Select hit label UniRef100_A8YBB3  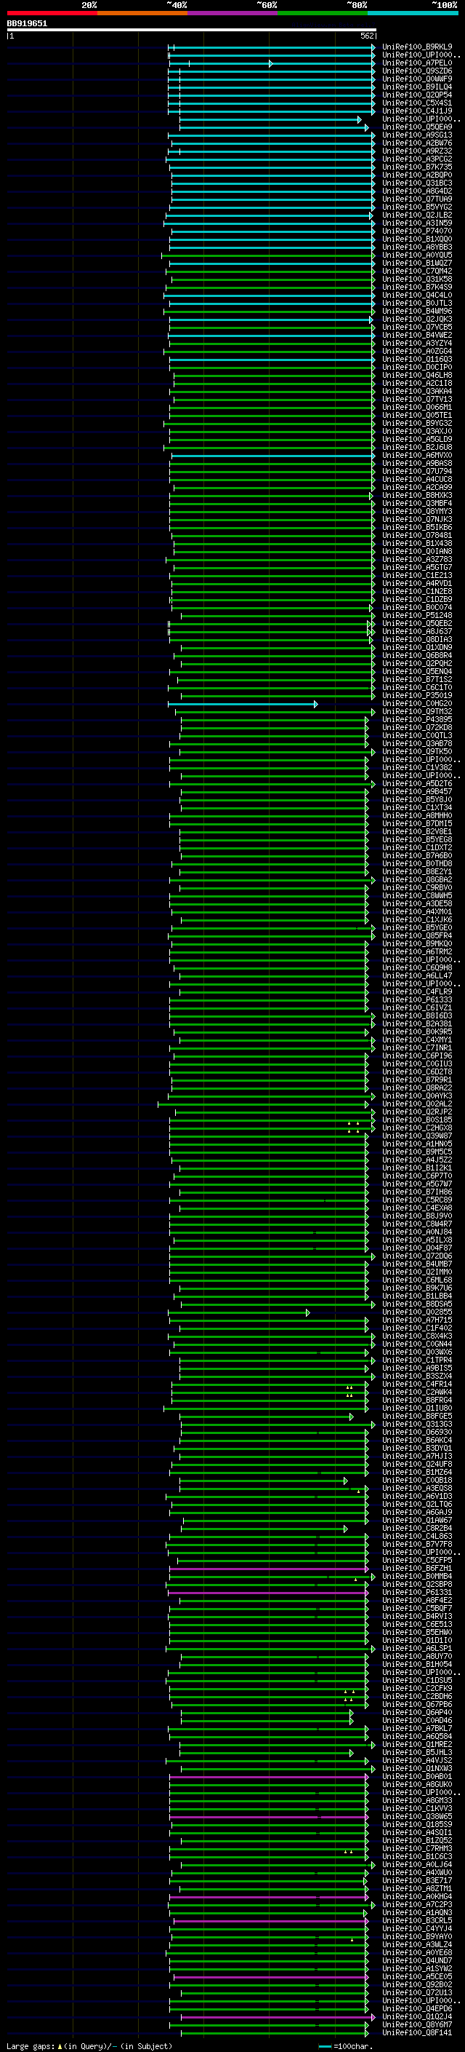click(417, 247)
